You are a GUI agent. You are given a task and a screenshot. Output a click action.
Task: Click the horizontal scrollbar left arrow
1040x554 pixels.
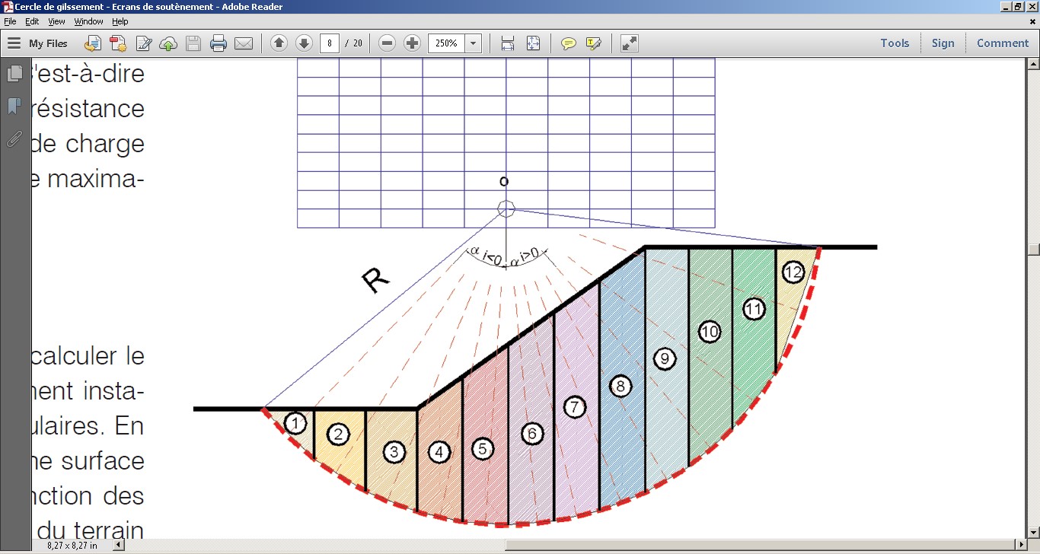coord(119,545)
